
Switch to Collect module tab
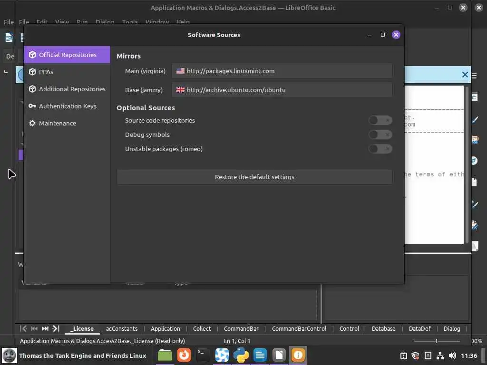tap(202, 328)
